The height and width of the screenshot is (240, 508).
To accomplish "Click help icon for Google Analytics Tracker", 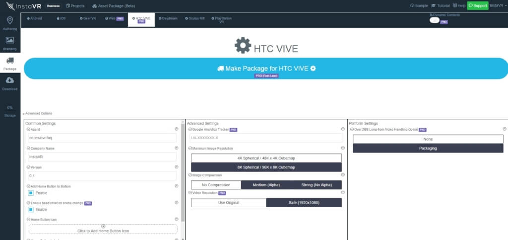I will pyautogui.click(x=343, y=129).
